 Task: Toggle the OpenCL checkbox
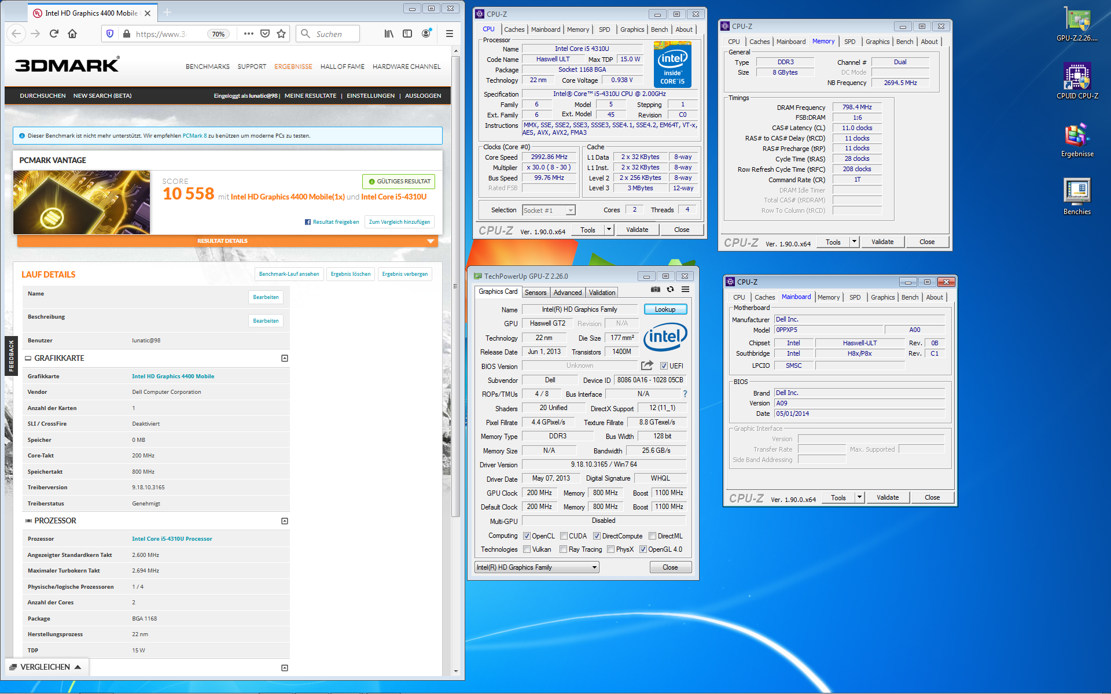pyautogui.click(x=527, y=536)
